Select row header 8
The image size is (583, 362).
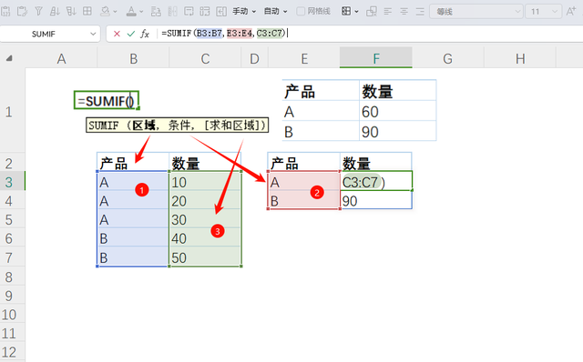9,277
